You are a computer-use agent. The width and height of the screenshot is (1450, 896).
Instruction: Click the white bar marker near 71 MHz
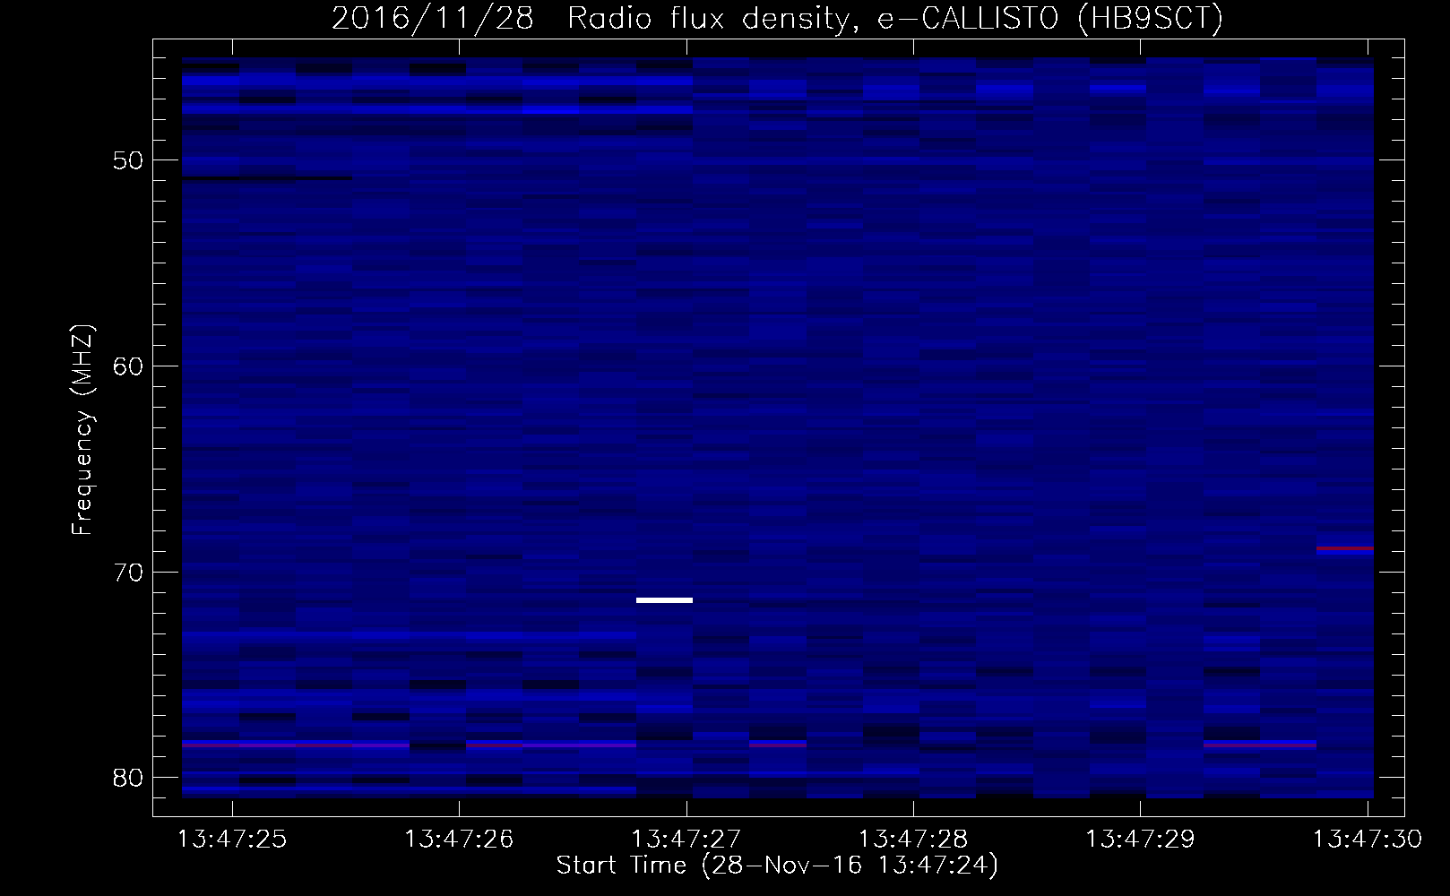(x=664, y=599)
